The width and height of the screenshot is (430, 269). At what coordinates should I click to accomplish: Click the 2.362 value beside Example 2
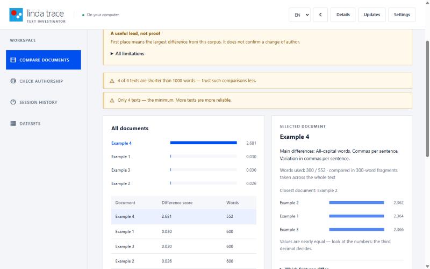click(x=398, y=203)
